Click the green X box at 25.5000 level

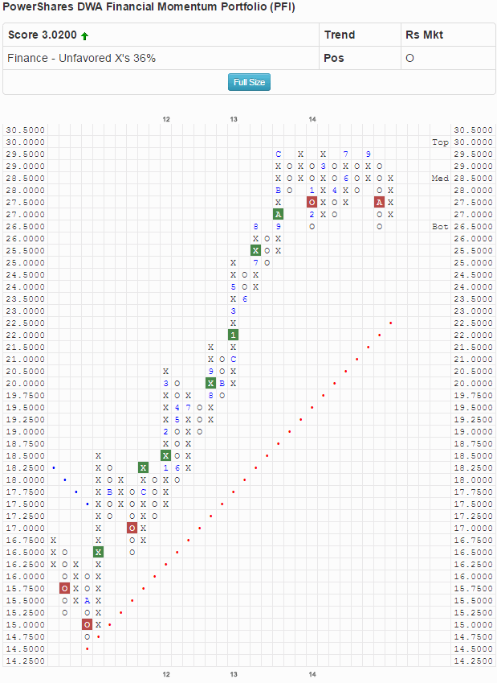tap(255, 250)
